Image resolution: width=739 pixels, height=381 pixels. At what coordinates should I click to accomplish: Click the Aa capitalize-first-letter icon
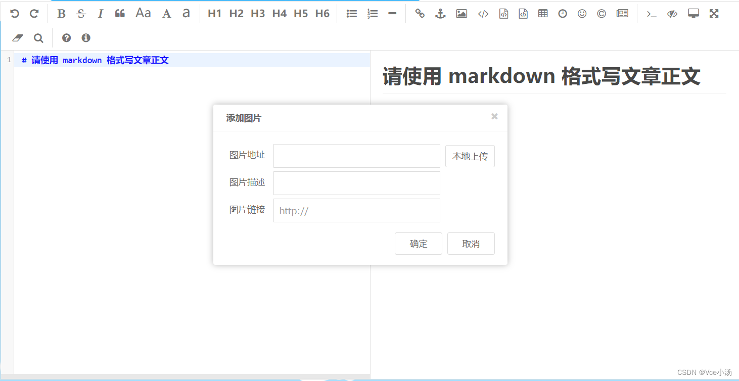point(143,13)
